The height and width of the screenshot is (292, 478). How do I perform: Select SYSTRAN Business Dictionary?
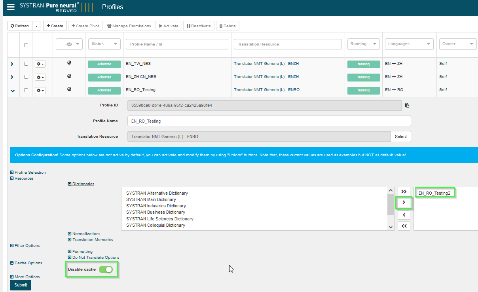[x=156, y=212]
